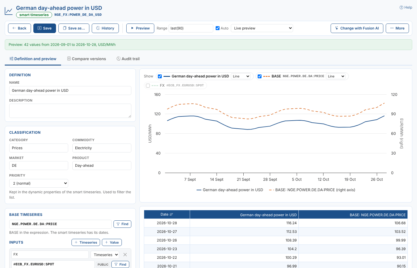Image resolution: width=417 pixels, height=268 pixels.
Task: Open the Priority dropdown
Action: 39,183
